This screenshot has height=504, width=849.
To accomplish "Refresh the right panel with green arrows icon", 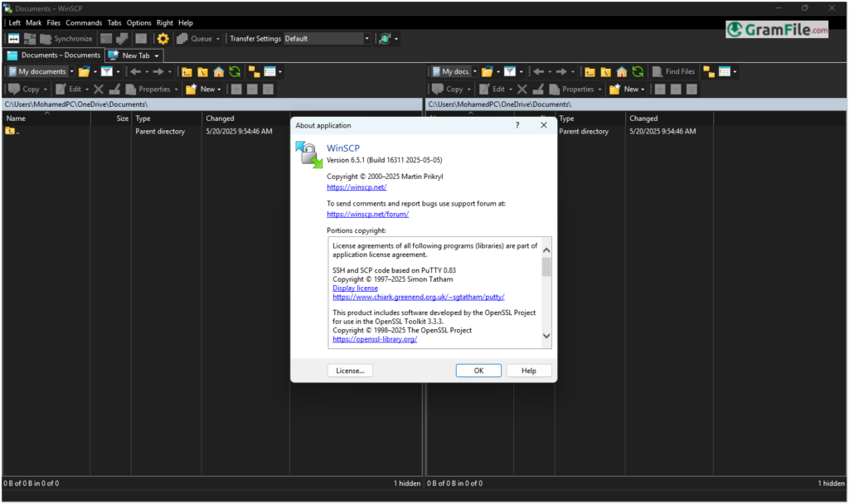I will click(x=638, y=72).
